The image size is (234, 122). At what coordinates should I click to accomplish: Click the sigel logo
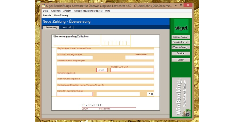181,26
